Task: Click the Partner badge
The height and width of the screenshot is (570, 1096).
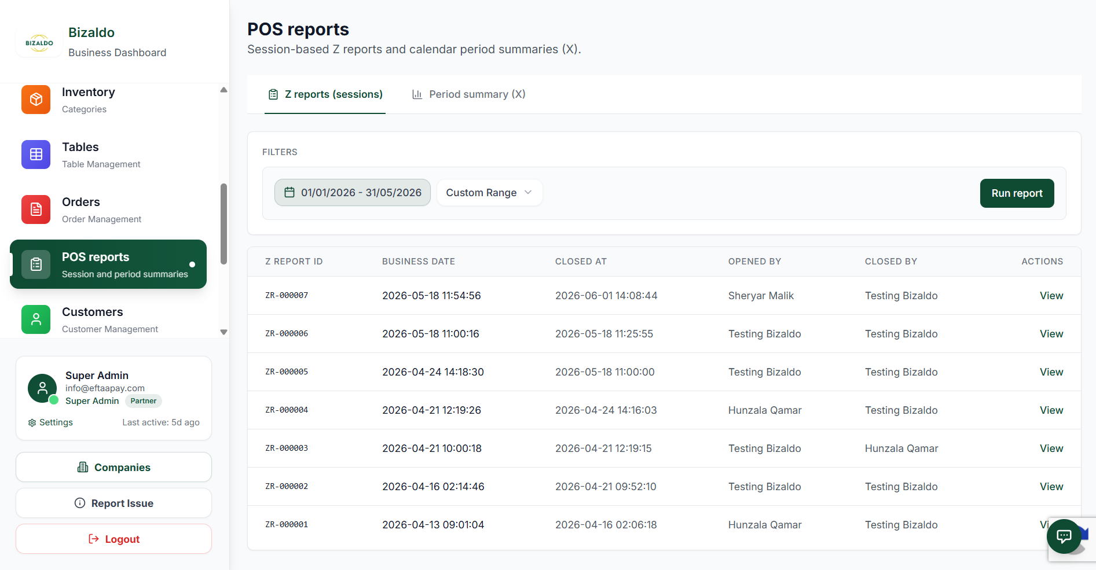Action: tap(143, 400)
